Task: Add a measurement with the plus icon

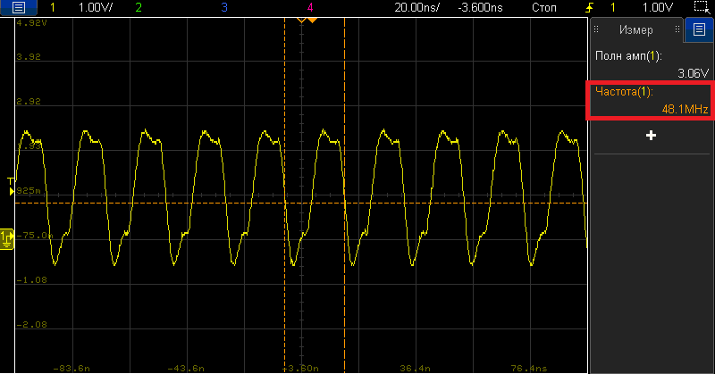Action: 651,136
